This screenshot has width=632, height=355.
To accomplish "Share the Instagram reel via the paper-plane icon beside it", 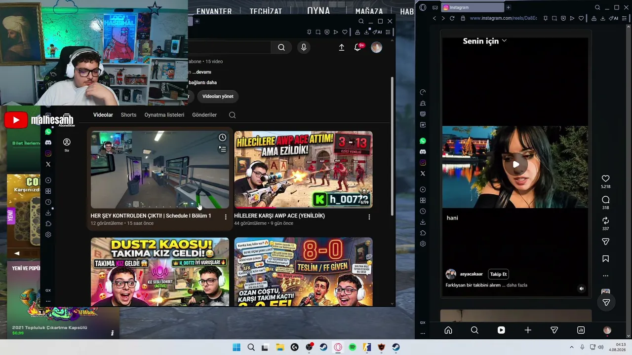I will [605, 242].
